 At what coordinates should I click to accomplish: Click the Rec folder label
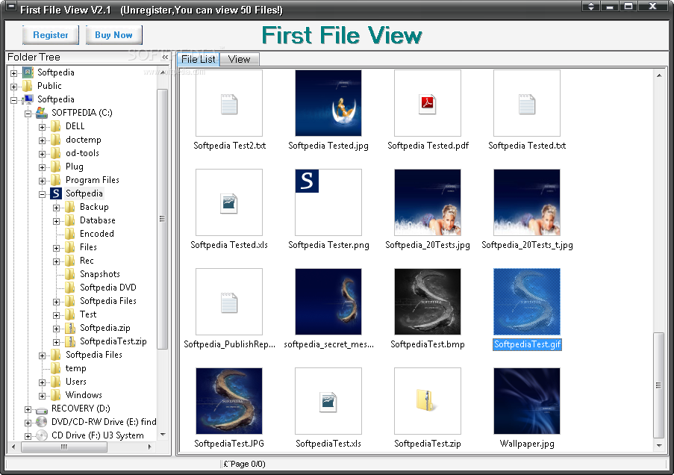(87, 261)
